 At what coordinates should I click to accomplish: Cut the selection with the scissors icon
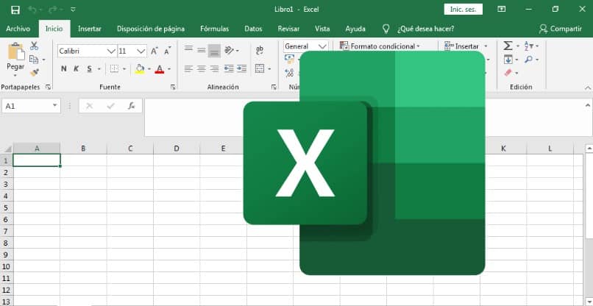[x=34, y=46]
